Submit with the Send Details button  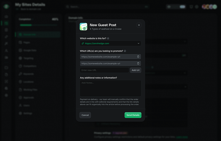(133, 115)
